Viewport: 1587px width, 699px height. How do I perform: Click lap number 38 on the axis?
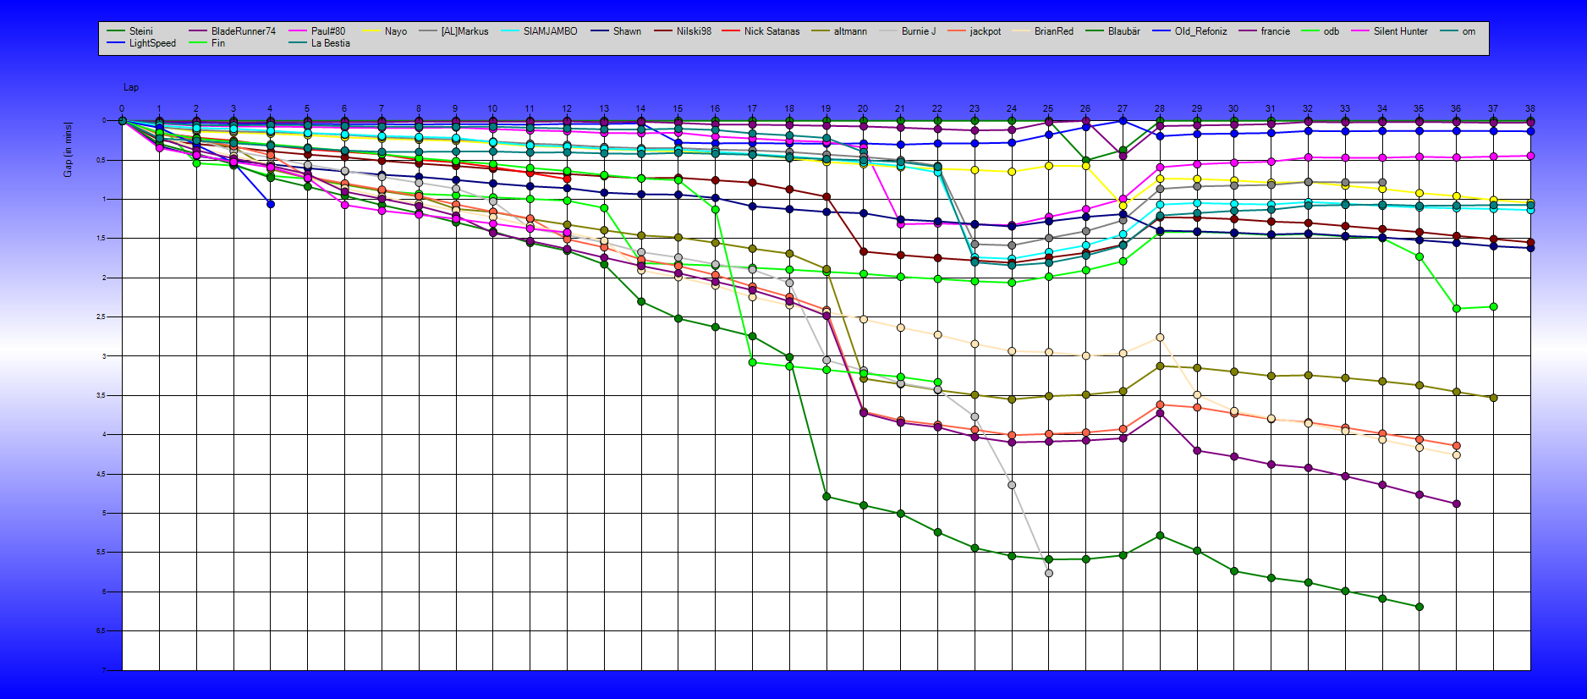[1529, 108]
